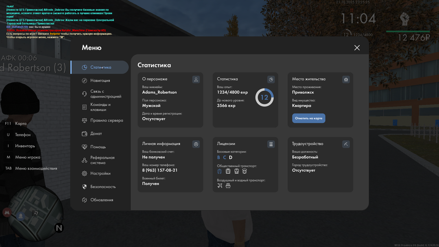Click the person icon in О персонаже card
Screen dimensions: 439x247
196,80
